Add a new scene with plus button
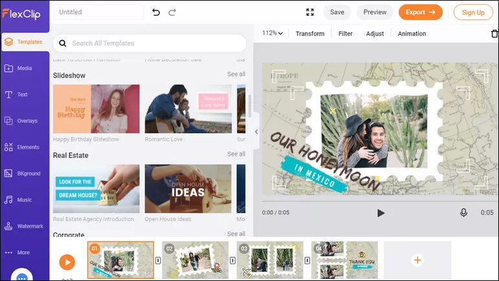This screenshot has width=499, height=281. click(x=417, y=260)
